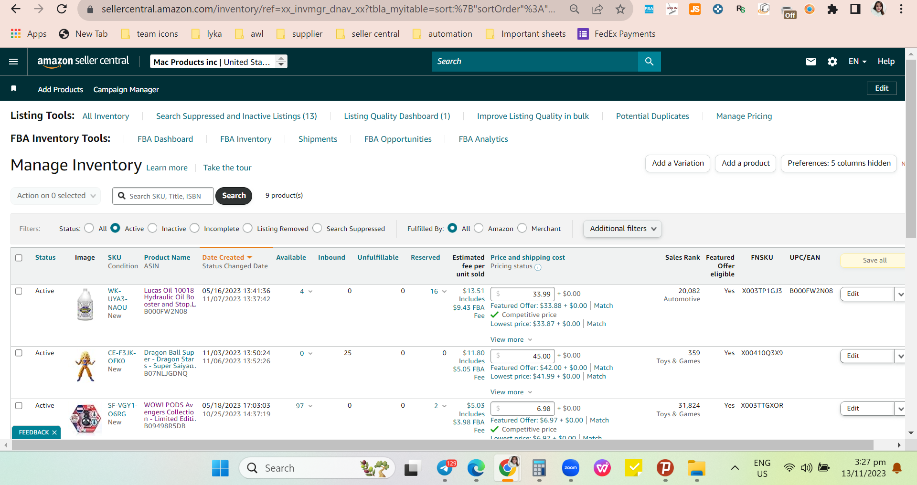Viewport: 917px width, 485px height.
Task: Click the Dragon Ball figure thumbnail
Action: tap(85, 366)
